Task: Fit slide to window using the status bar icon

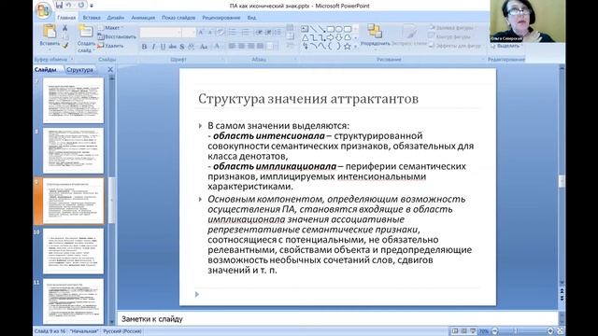Action: (x=560, y=331)
